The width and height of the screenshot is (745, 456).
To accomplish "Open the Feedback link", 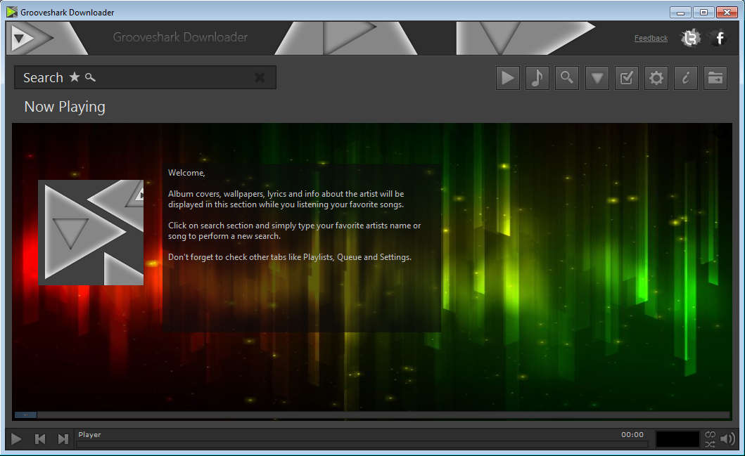I will coord(651,39).
